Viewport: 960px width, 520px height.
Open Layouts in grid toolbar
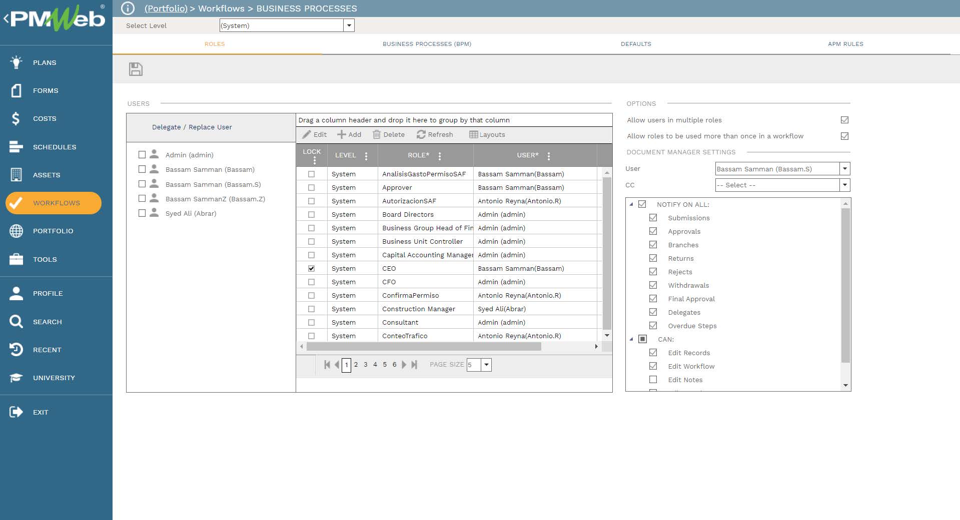[x=487, y=134]
